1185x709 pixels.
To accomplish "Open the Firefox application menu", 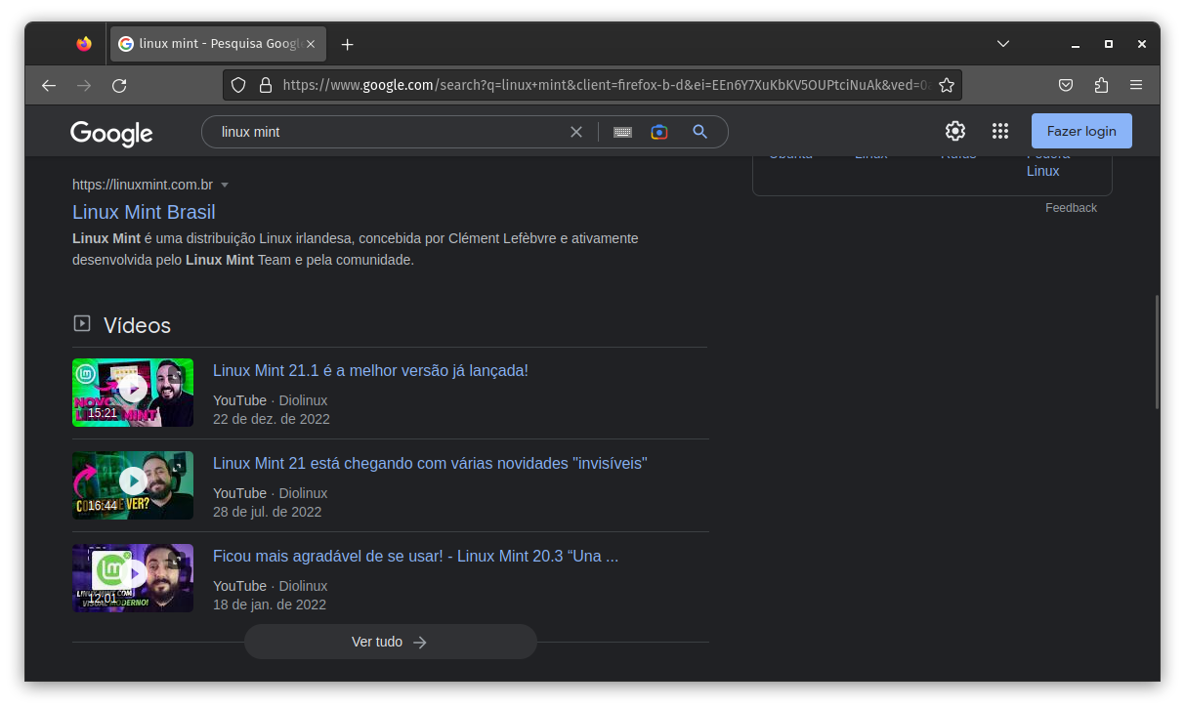I will pyautogui.click(x=1136, y=85).
